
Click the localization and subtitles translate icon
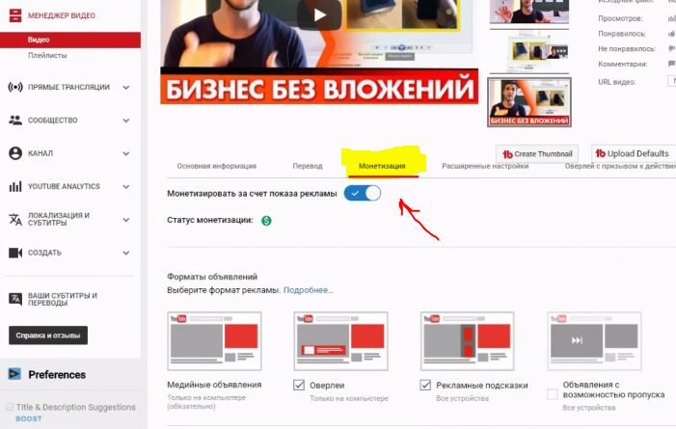coord(15,220)
